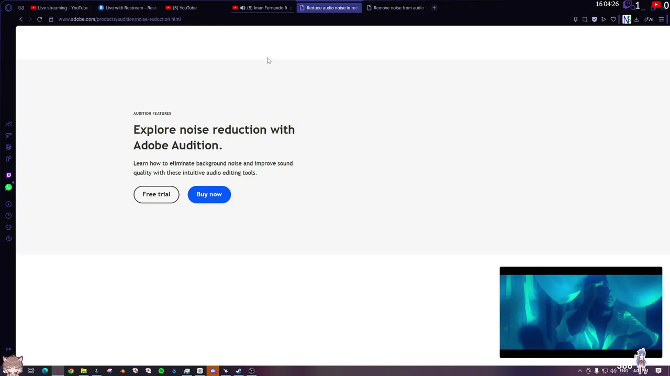Click the shield ad-blocker icon
Image resolution: width=670 pixels, height=376 pixels.
pyautogui.click(x=594, y=19)
